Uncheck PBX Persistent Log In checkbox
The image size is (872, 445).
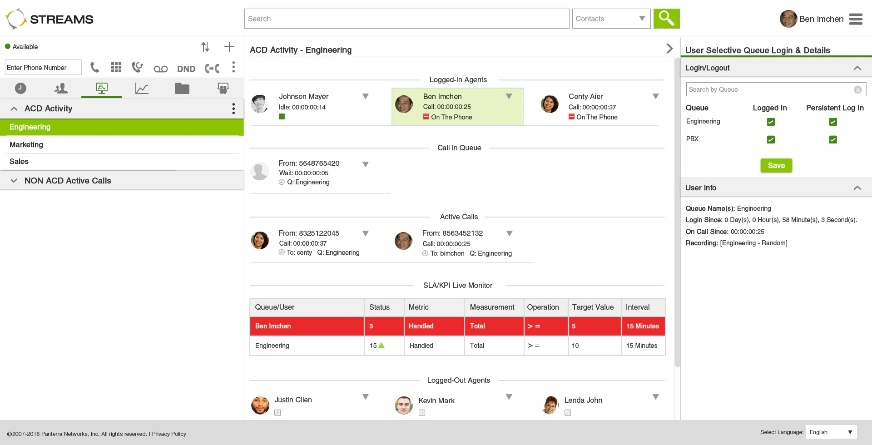coord(833,139)
